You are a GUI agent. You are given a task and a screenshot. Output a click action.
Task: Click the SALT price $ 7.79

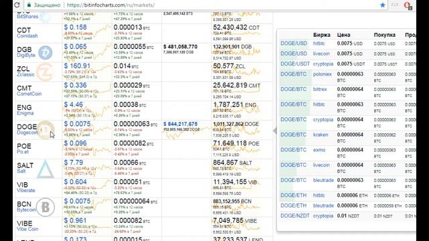[x=74, y=163]
